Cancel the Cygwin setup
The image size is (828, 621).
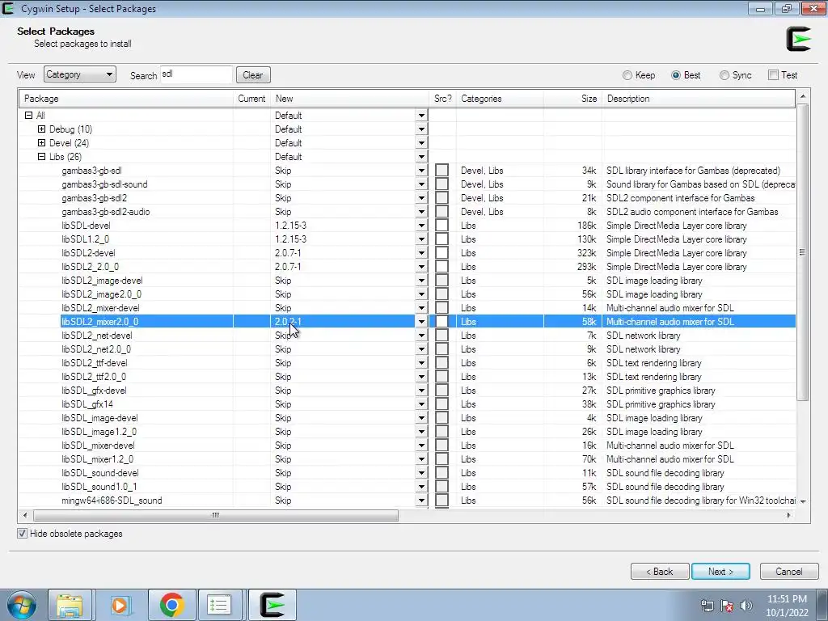tap(789, 572)
